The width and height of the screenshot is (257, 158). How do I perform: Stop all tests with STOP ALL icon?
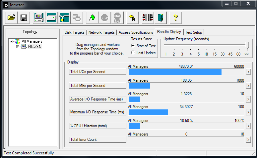click(117, 18)
